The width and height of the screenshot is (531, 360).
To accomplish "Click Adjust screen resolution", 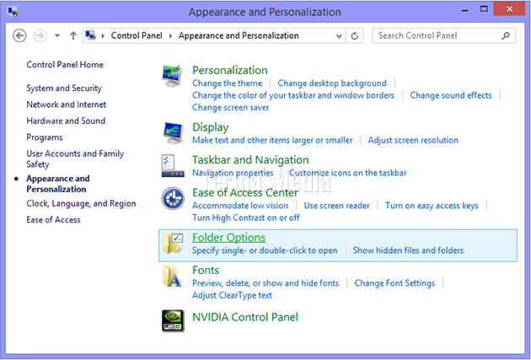I will click(x=413, y=140).
